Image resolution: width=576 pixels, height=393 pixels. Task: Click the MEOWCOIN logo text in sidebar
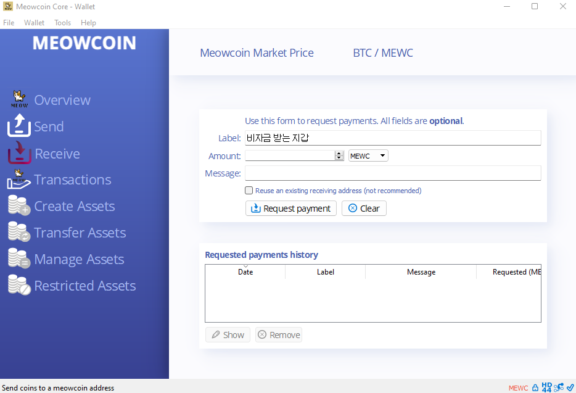pos(84,43)
